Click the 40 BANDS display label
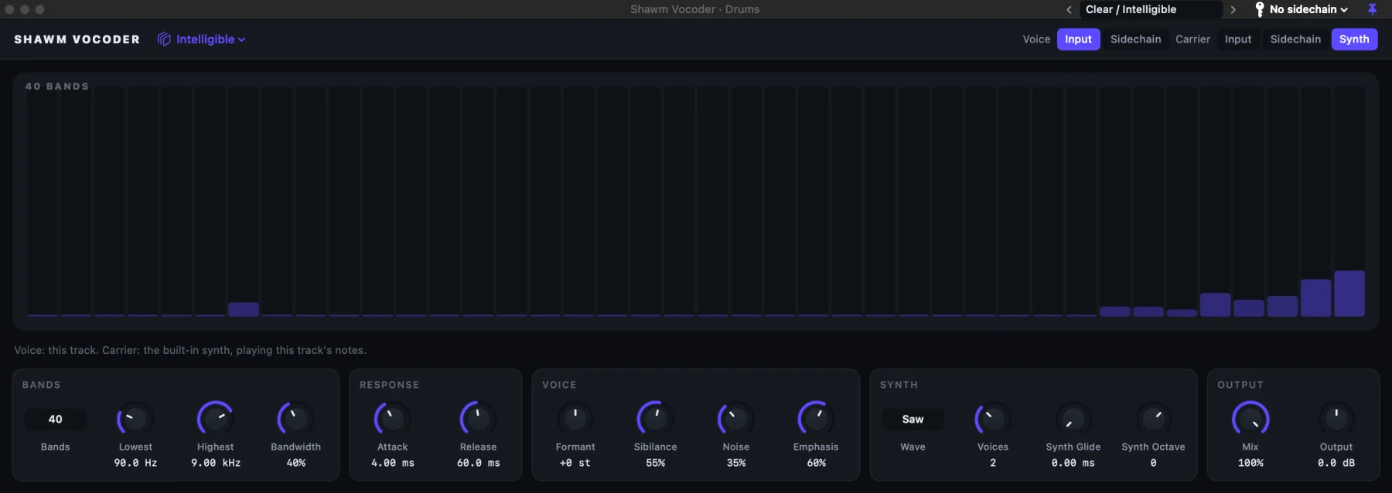The height and width of the screenshot is (493, 1392). 57,87
